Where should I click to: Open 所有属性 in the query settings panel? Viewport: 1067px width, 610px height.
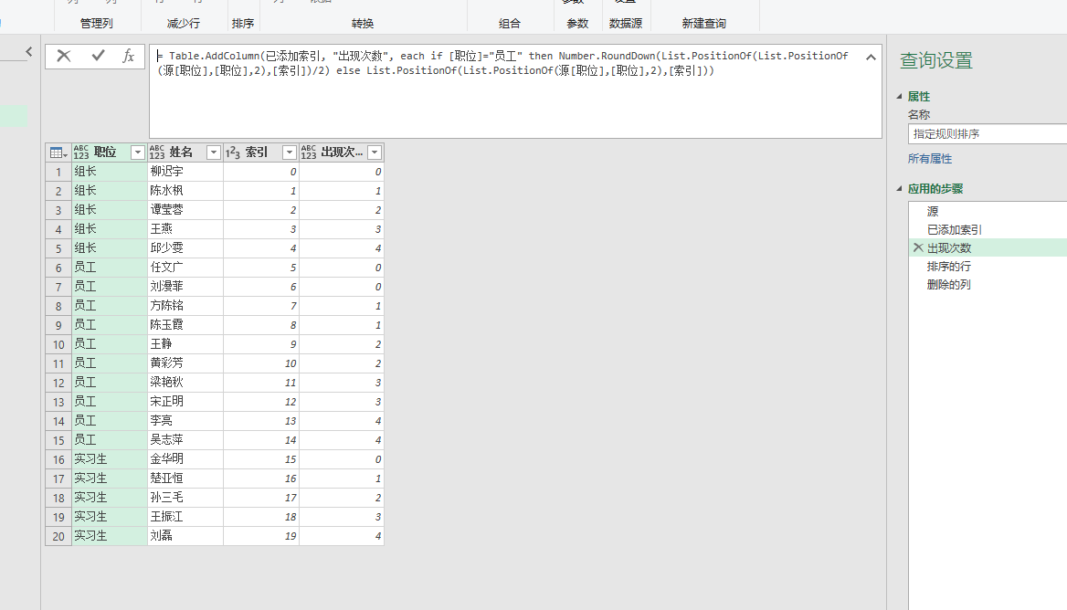click(930, 158)
